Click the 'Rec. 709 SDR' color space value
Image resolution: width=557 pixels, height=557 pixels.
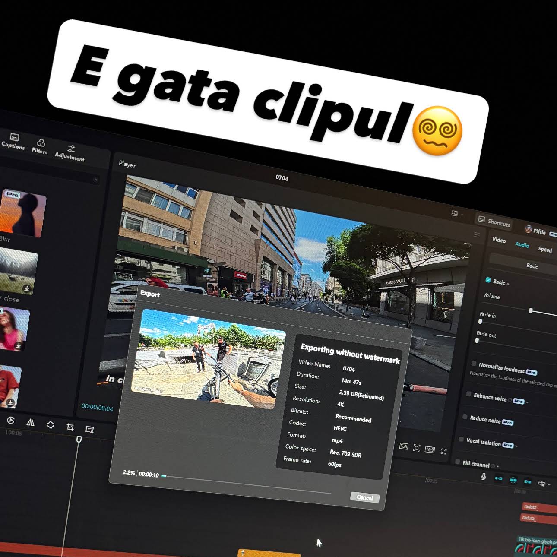pos(345,453)
